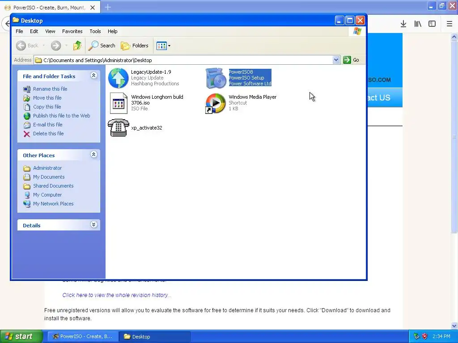
Task: Select the Windows Media Player shortcut icon
Action: click(216, 103)
